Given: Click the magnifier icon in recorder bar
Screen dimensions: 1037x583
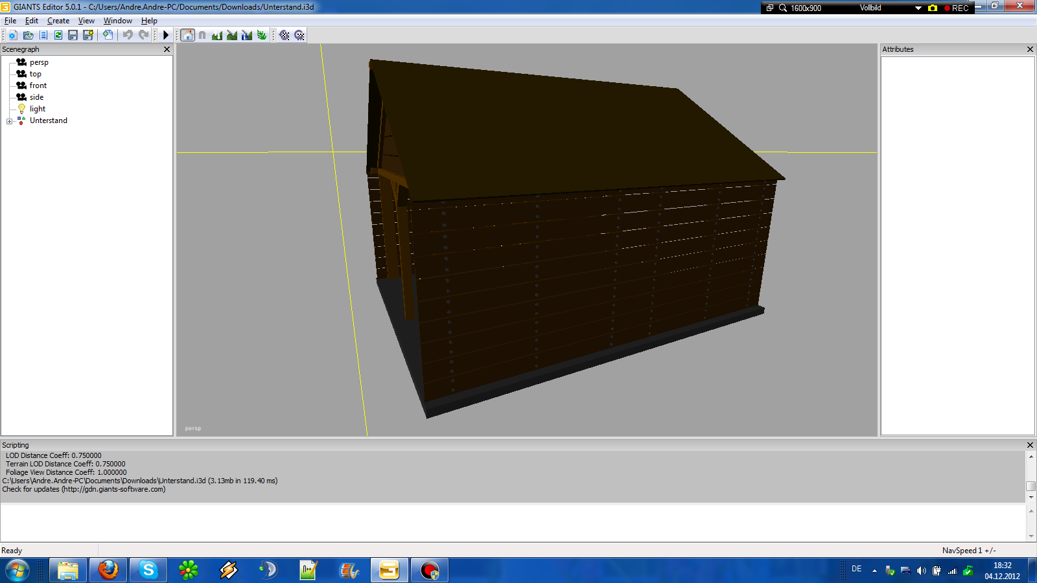Looking at the screenshot, I should pyautogui.click(x=783, y=8).
